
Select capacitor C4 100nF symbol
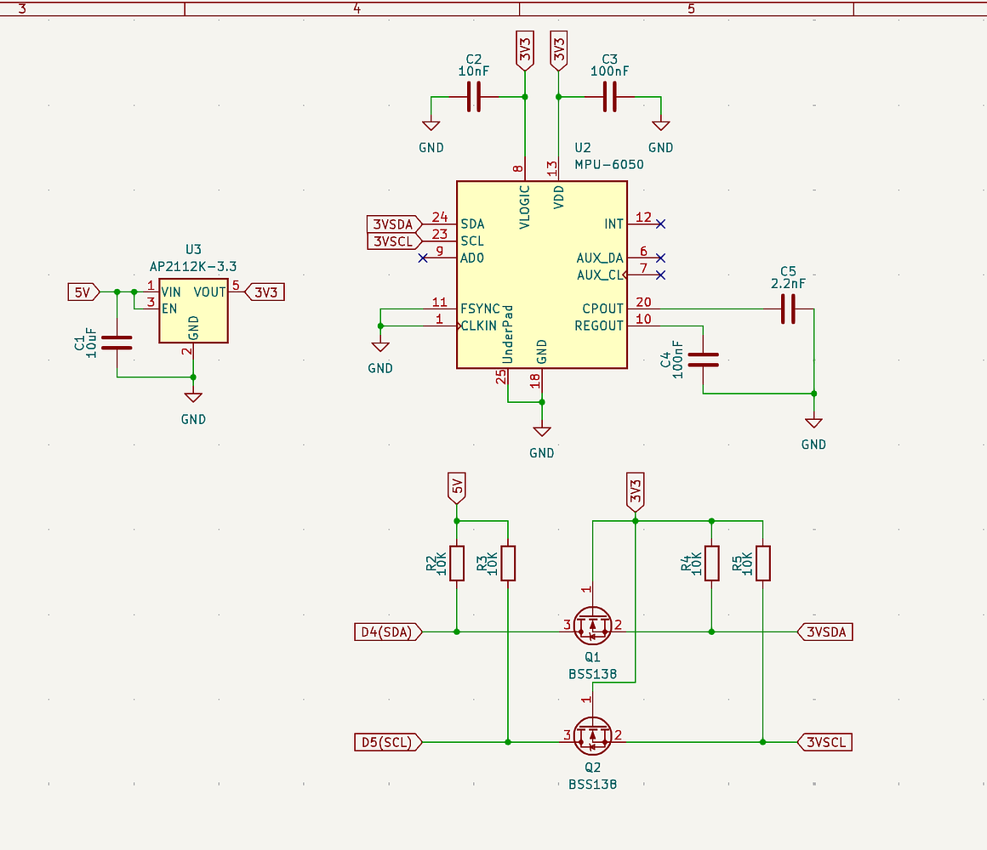pos(703,360)
